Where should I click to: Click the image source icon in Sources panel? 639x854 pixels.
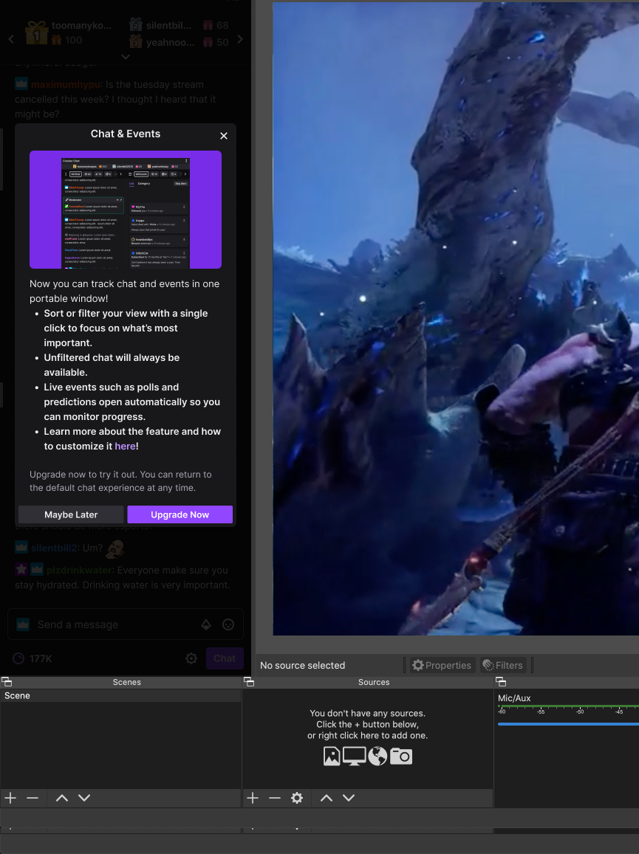(332, 756)
